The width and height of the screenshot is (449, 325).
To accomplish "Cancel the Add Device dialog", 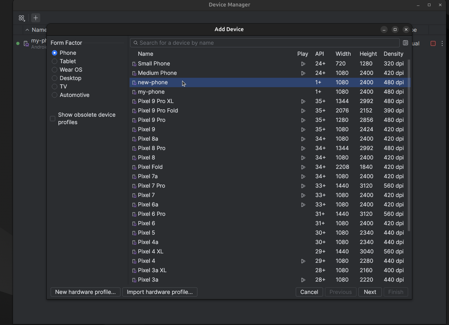I will (x=309, y=292).
